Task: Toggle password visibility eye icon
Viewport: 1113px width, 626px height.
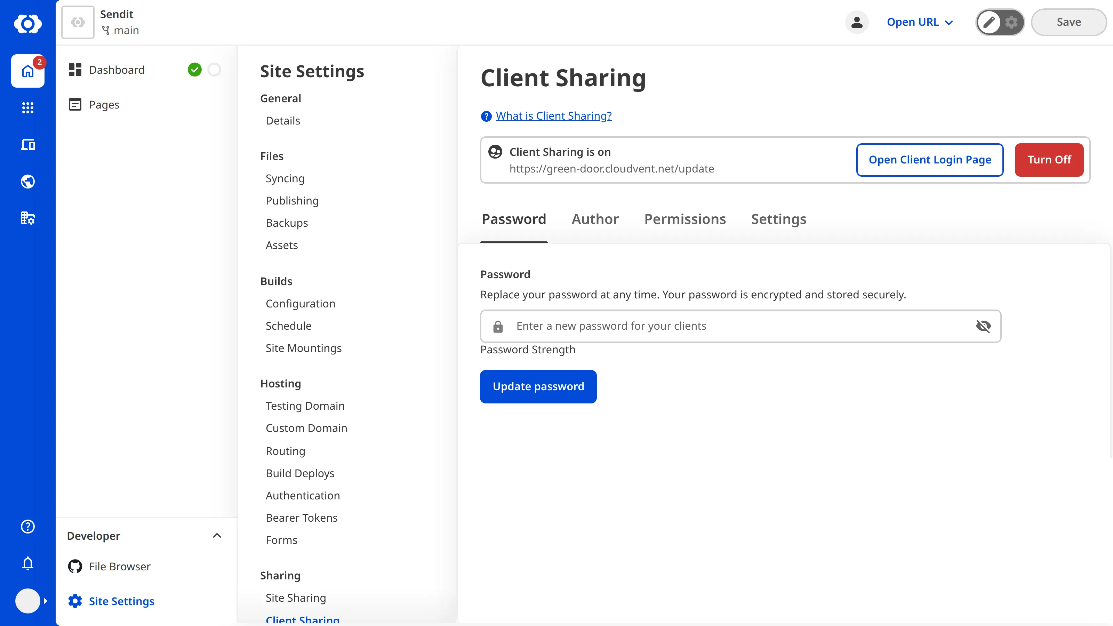Action: click(983, 326)
